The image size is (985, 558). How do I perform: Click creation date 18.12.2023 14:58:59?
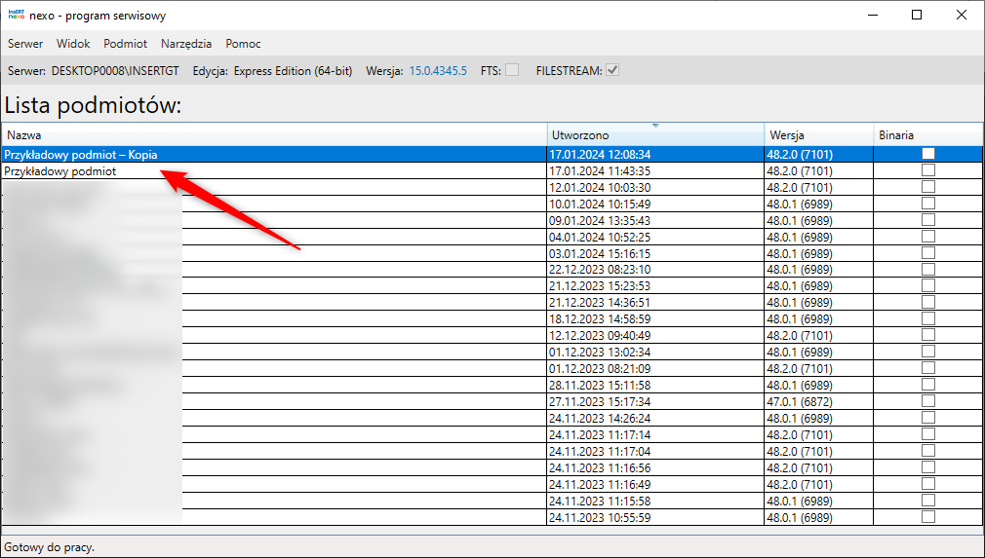[600, 319]
